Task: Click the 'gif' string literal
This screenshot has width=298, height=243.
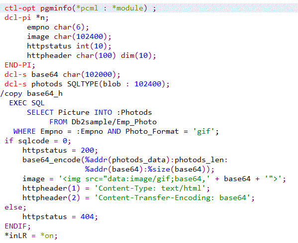Action: 203,132
